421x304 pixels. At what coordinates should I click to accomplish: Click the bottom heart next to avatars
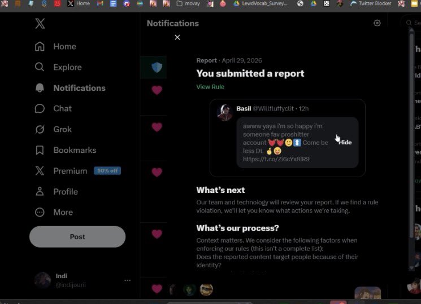tap(157, 289)
